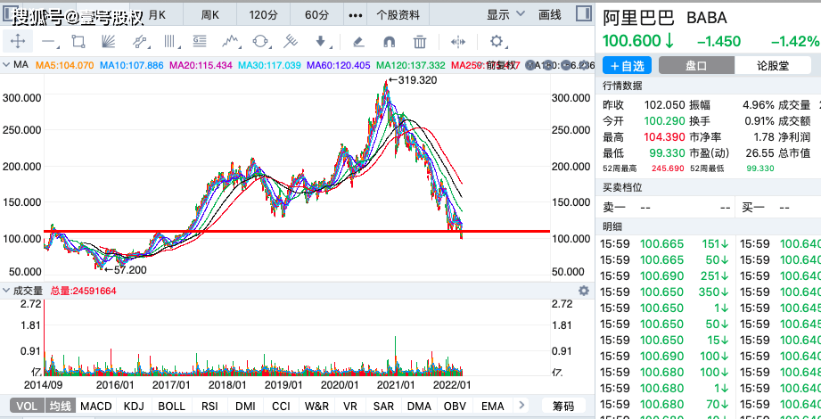Open the 个股资料 stock info tab
Screen dimensions: 821x419
click(398, 15)
